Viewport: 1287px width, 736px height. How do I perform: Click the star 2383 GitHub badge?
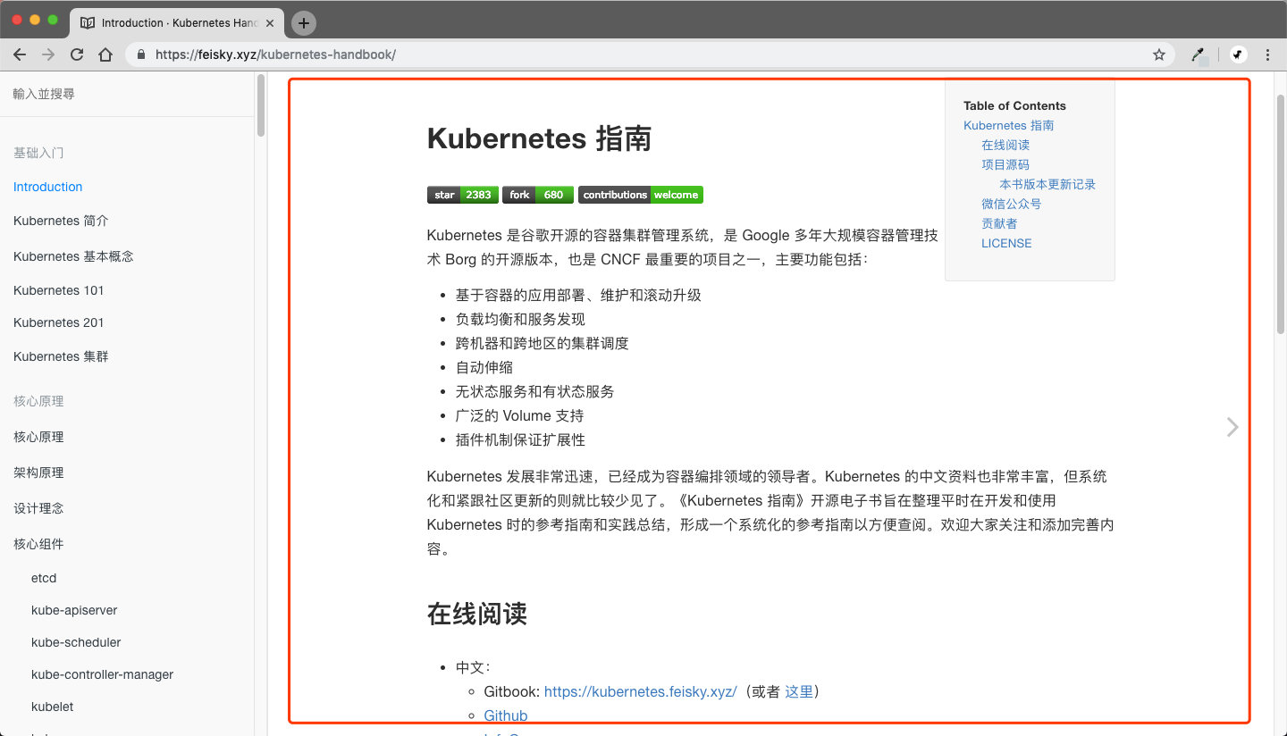(463, 195)
